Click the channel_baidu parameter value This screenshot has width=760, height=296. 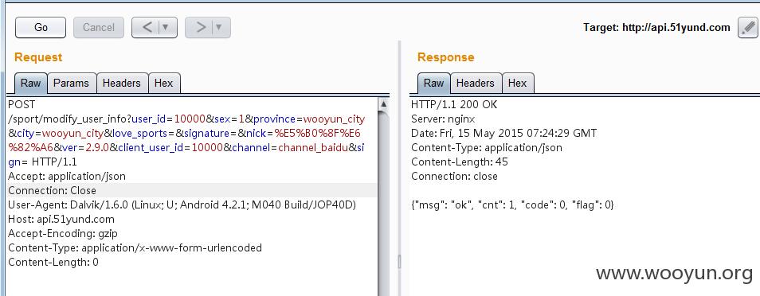(x=312, y=147)
